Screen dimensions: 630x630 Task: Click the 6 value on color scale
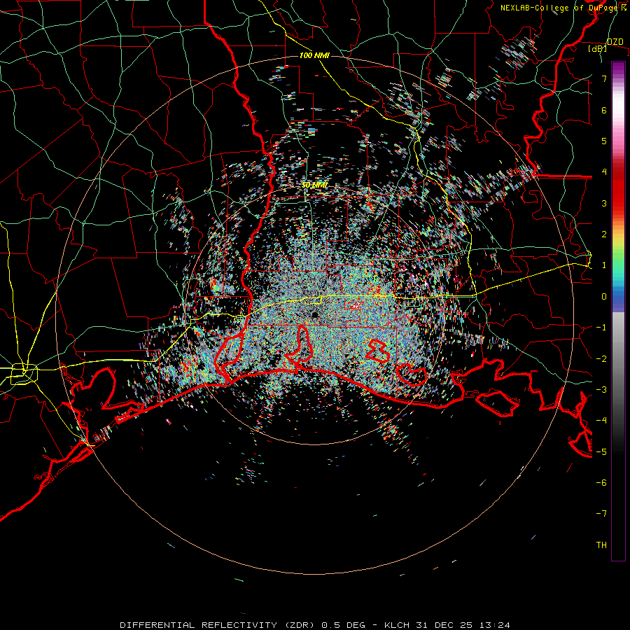(604, 110)
